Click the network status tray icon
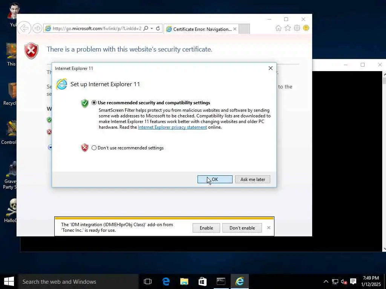This screenshot has height=289, width=386. tap(335, 281)
